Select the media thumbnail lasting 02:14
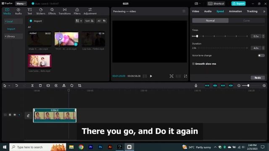 (93, 39)
